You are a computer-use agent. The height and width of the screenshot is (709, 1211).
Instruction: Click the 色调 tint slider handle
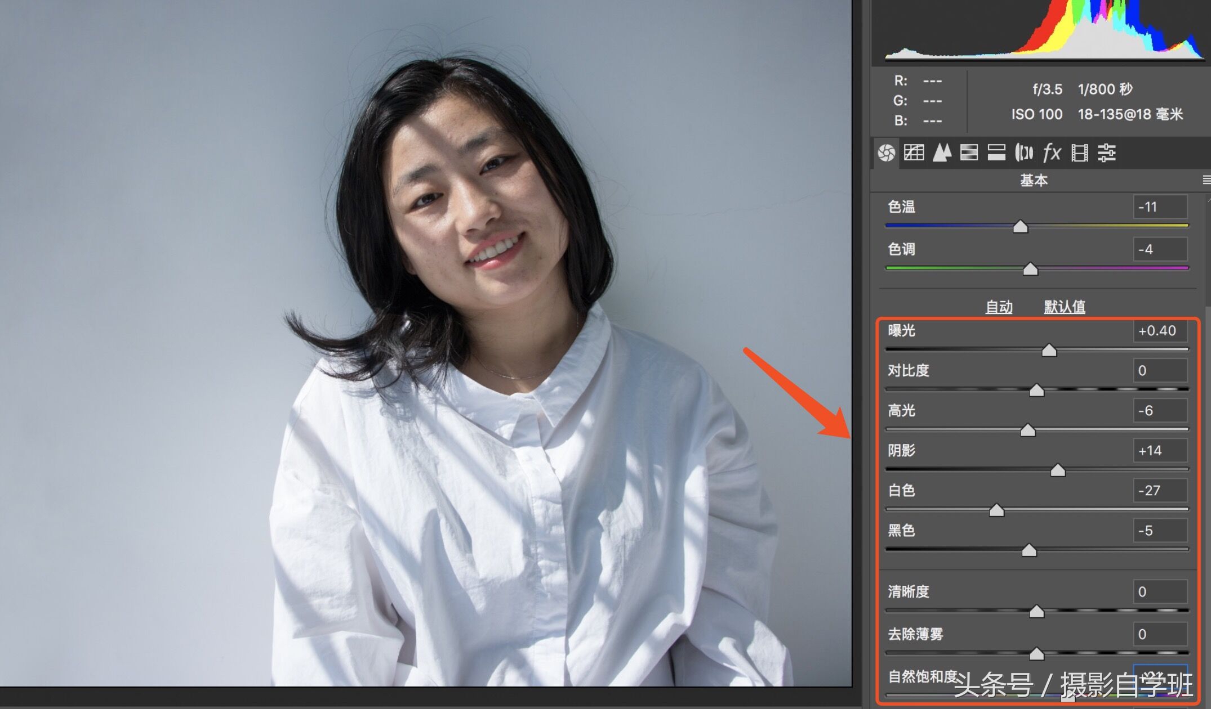click(x=1032, y=269)
